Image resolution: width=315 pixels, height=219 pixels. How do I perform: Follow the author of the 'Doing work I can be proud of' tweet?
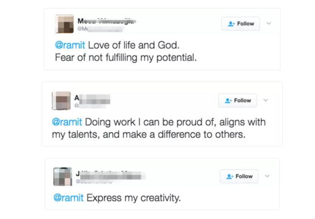237,100
